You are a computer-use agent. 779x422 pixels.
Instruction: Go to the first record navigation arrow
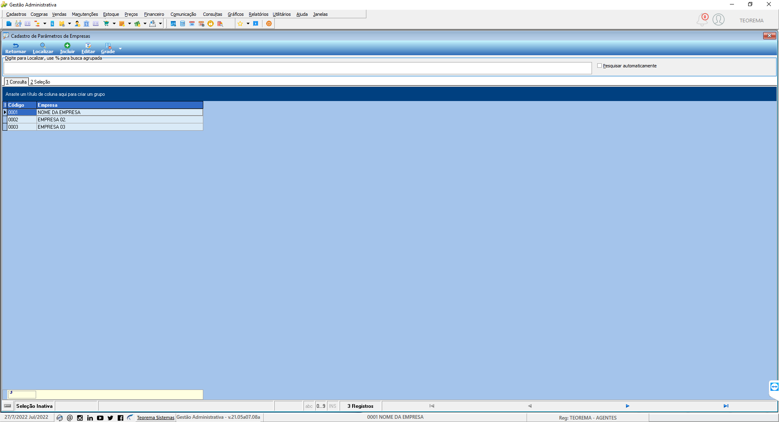pos(432,406)
